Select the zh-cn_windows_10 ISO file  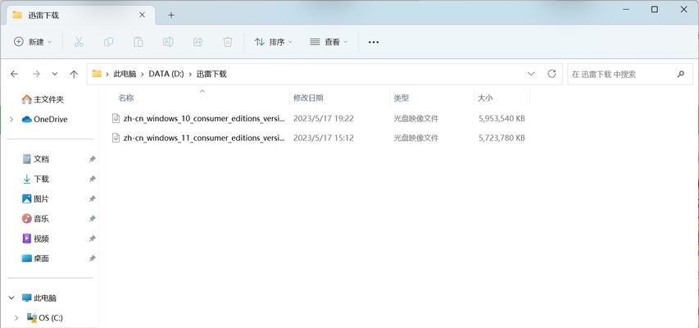[x=204, y=119]
